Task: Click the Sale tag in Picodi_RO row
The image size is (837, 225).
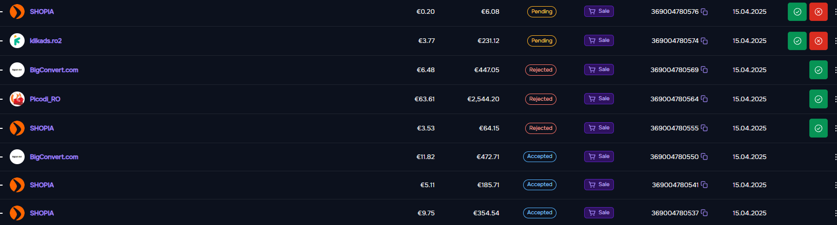Action: click(x=599, y=99)
